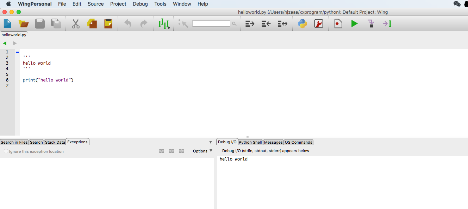Select the Exceptions tab
This screenshot has height=209, width=468.
pyautogui.click(x=77, y=142)
